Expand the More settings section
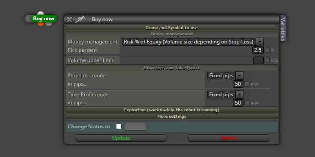 click(x=172, y=116)
